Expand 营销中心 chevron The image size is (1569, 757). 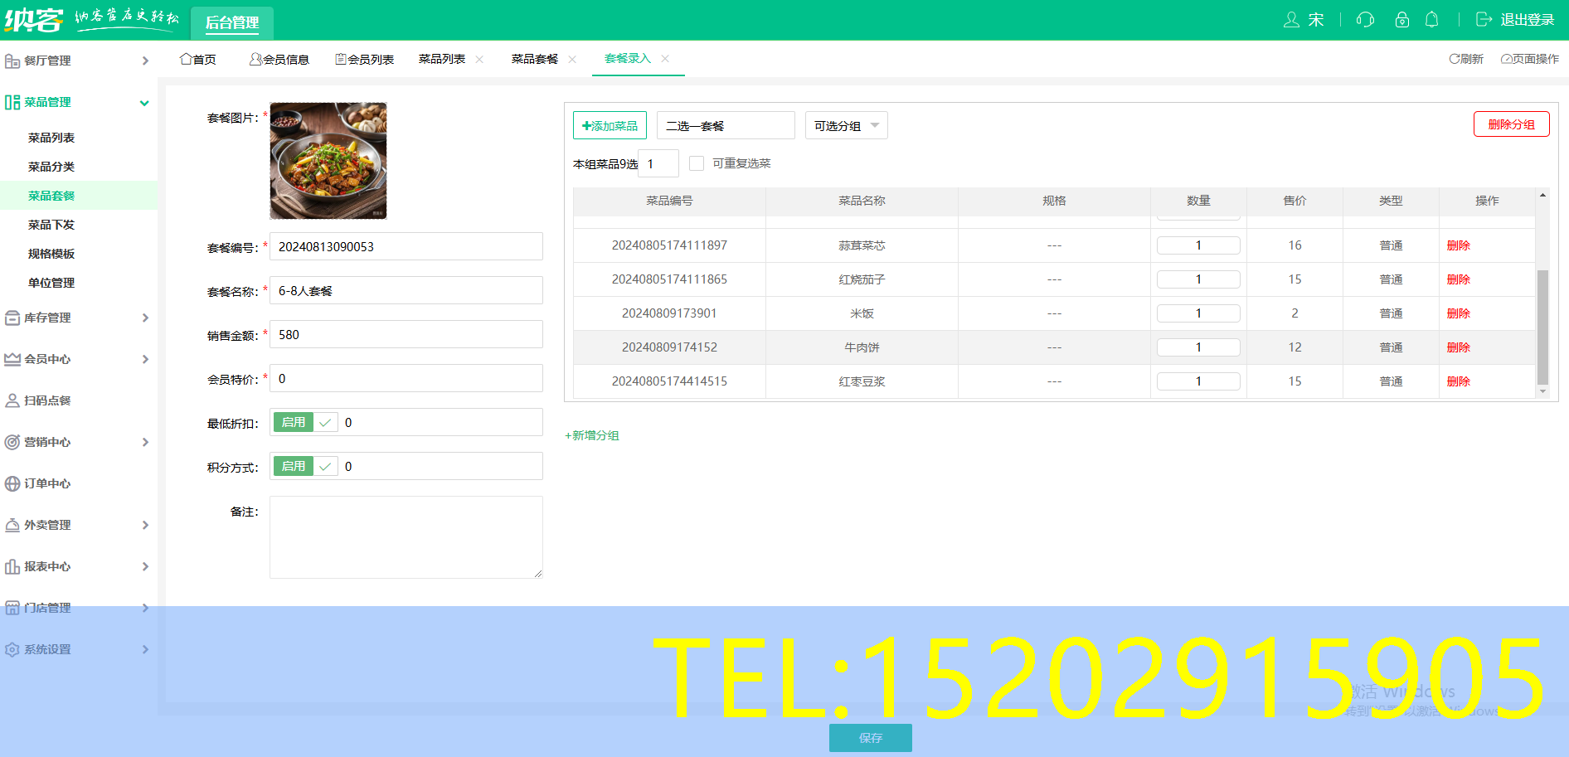point(145,442)
